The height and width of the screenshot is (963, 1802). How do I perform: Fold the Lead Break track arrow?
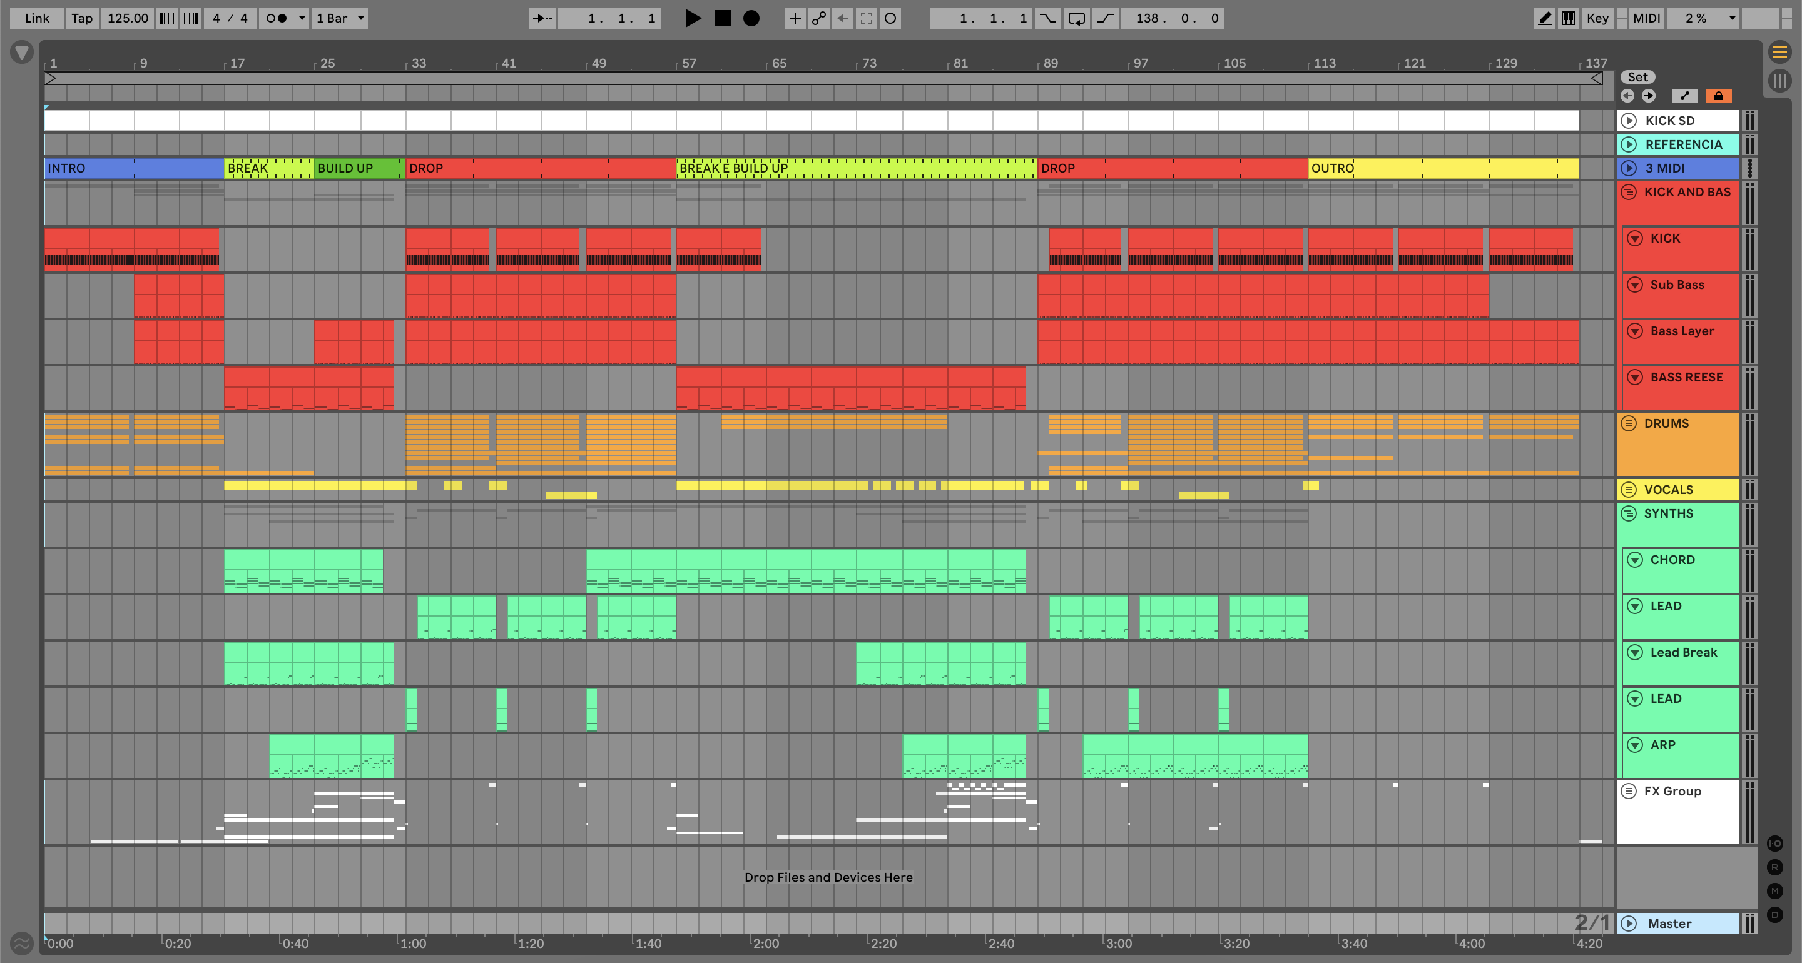click(x=1635, y=652)
